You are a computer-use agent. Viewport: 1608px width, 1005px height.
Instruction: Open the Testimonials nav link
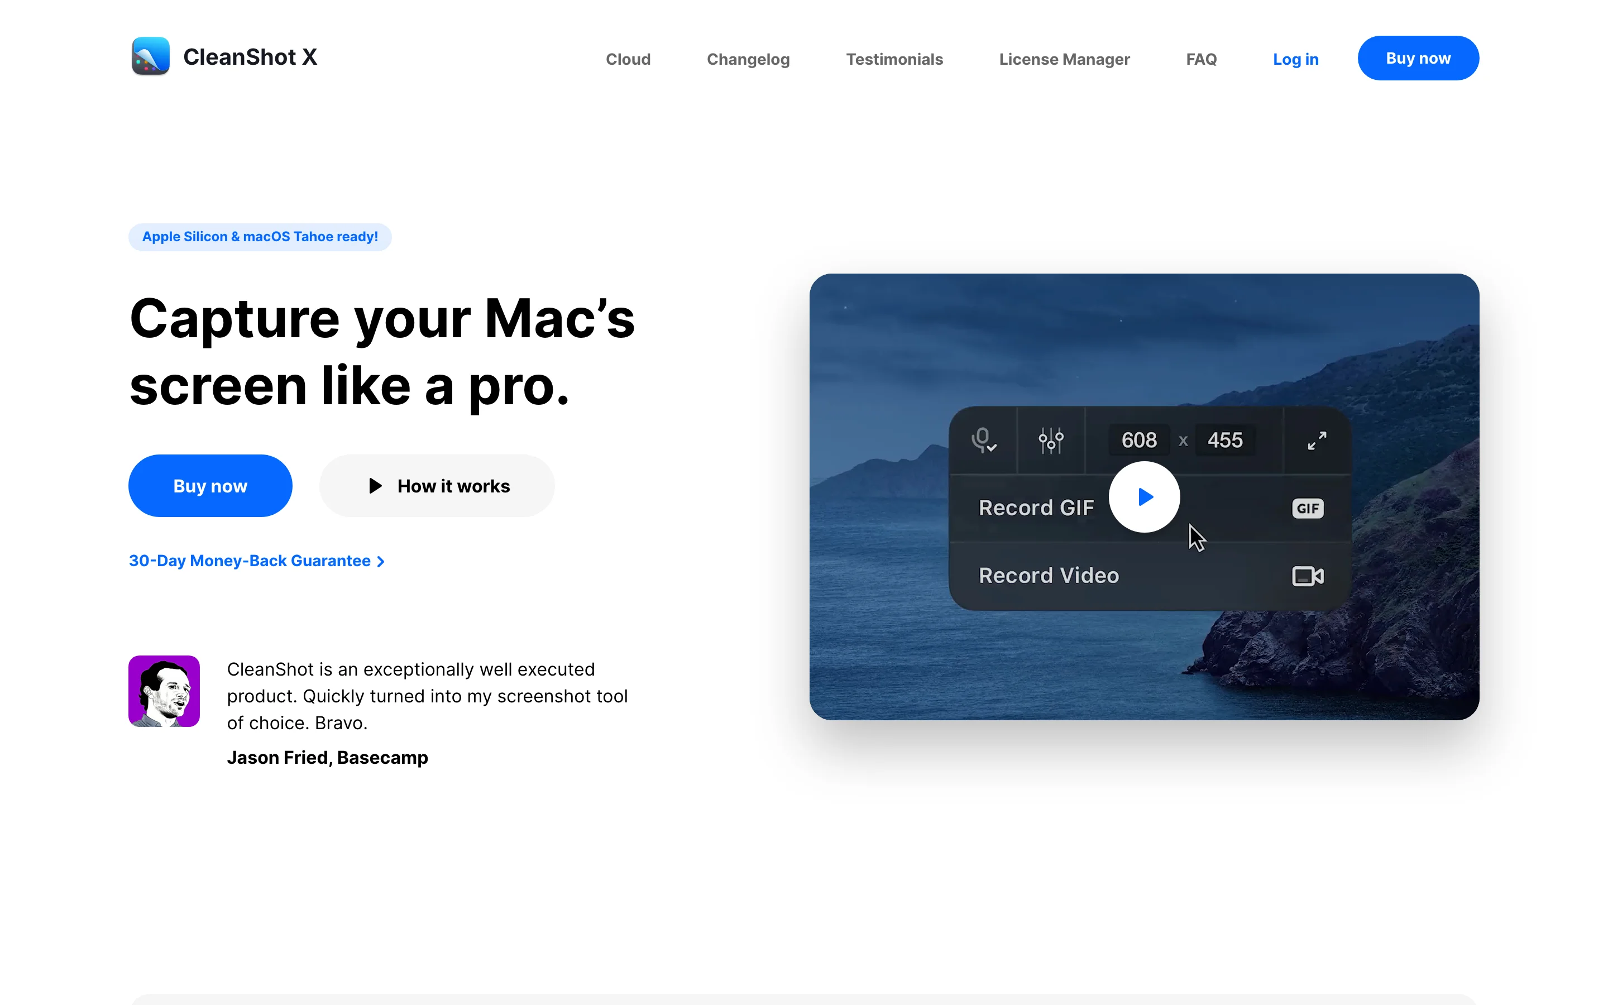coord(894,59)
